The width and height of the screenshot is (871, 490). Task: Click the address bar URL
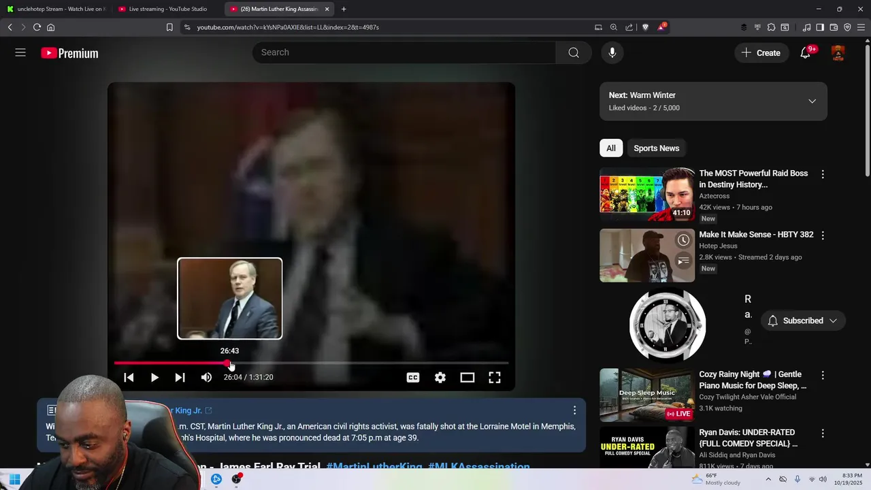pos(288,27)
